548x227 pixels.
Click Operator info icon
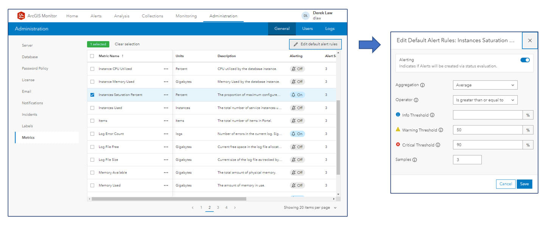coord(416,100)
